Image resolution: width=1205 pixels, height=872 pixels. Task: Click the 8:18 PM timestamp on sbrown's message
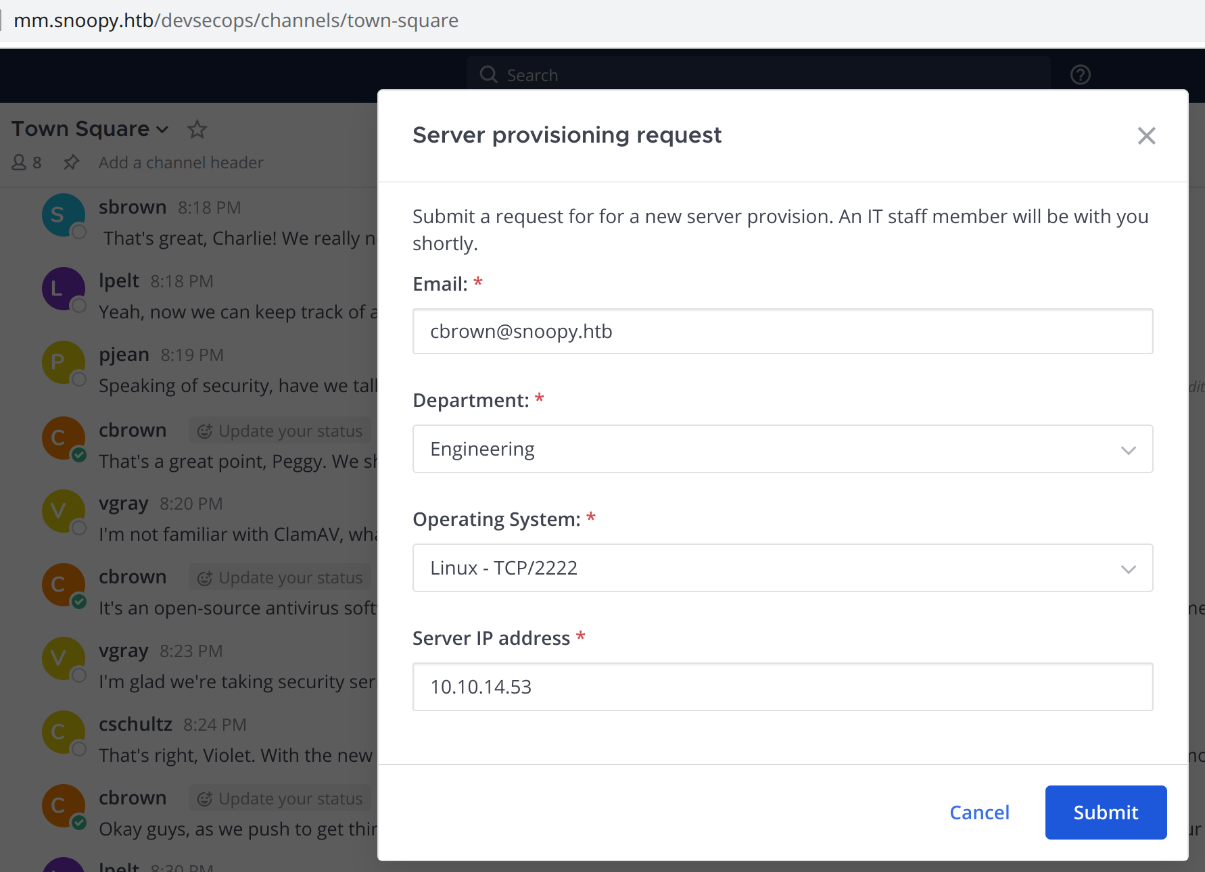[x=209, y=208]
